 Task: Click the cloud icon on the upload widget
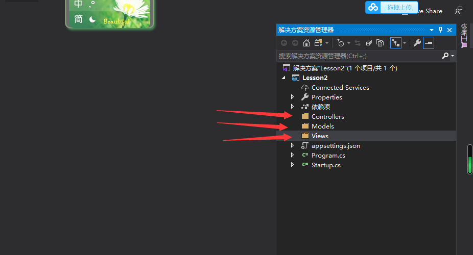coord(373,7)
